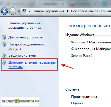Screen dimensions: 111x107
Task: Select the Service Pack 1 text
Action: (82, 56)
